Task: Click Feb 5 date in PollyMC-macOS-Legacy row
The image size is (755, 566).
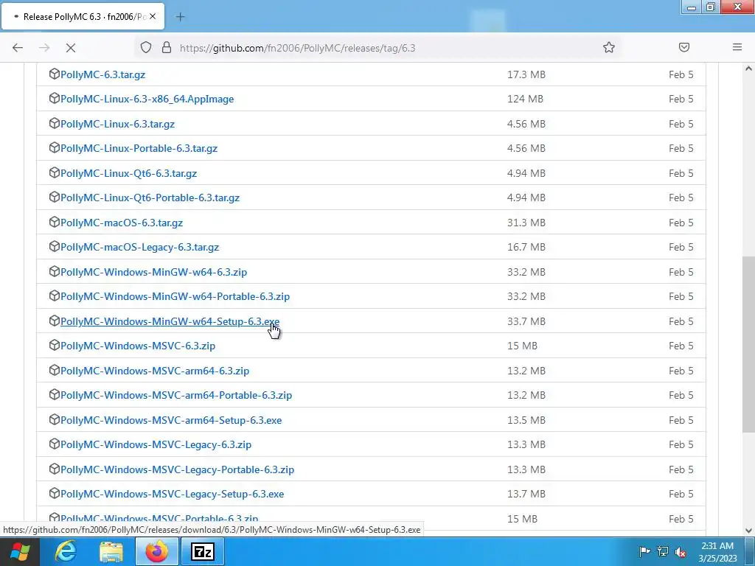Action: click(x=681, y=248)
